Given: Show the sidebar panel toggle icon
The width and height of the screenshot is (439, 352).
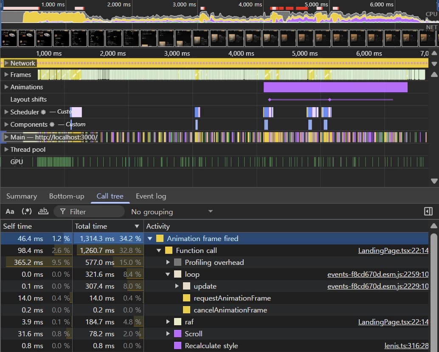Looking at the screenshot, I should (x=428, y=212).
